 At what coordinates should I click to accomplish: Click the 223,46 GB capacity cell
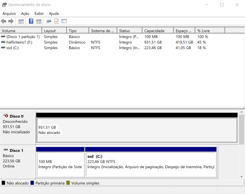click(153, 48)
